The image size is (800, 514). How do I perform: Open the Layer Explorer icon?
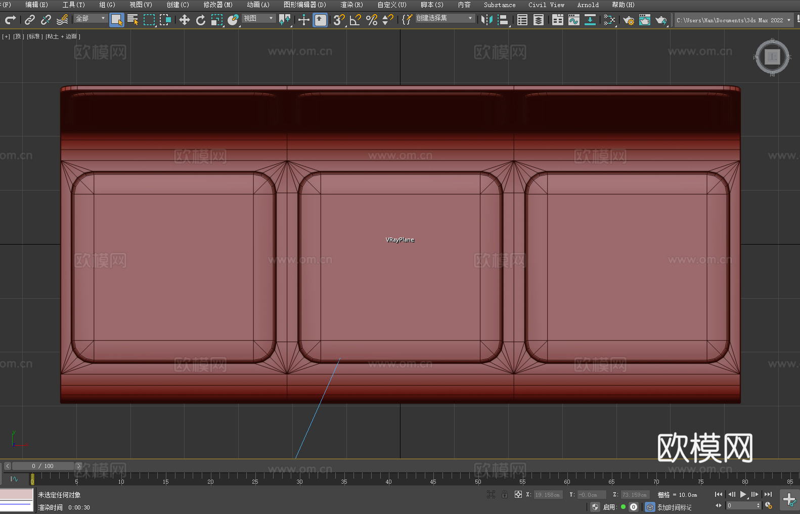tap(539, 20)
